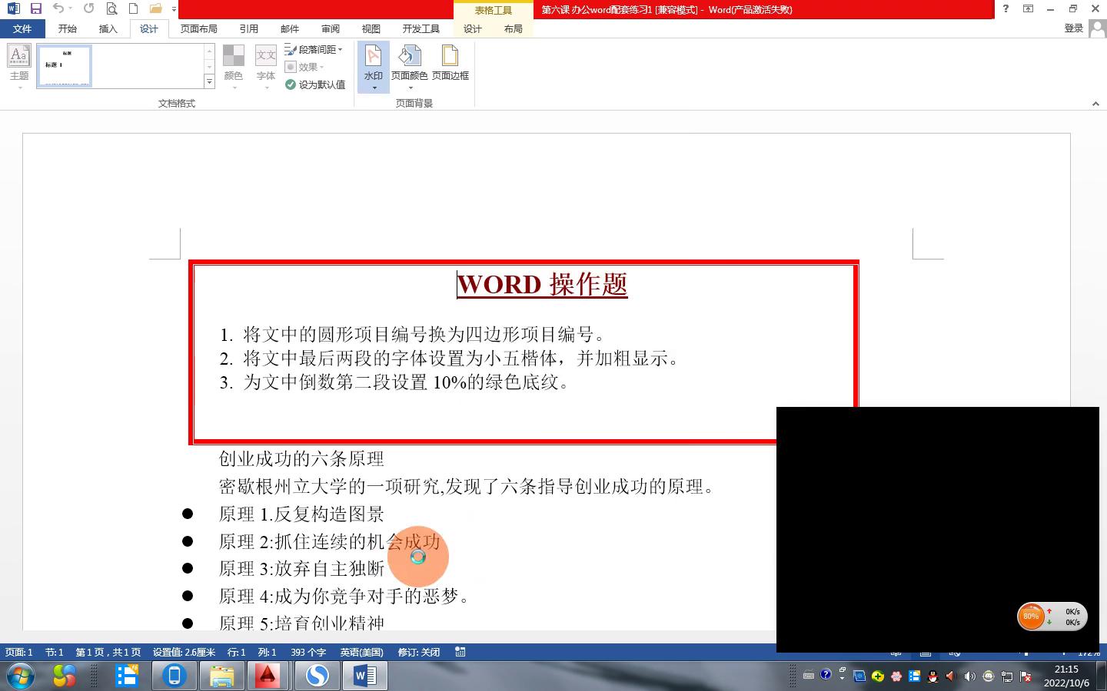Image resolution: width=1107 pixels, height=691 pixels.
Task: Open the 文件 (File) menu
Action: 22,28
